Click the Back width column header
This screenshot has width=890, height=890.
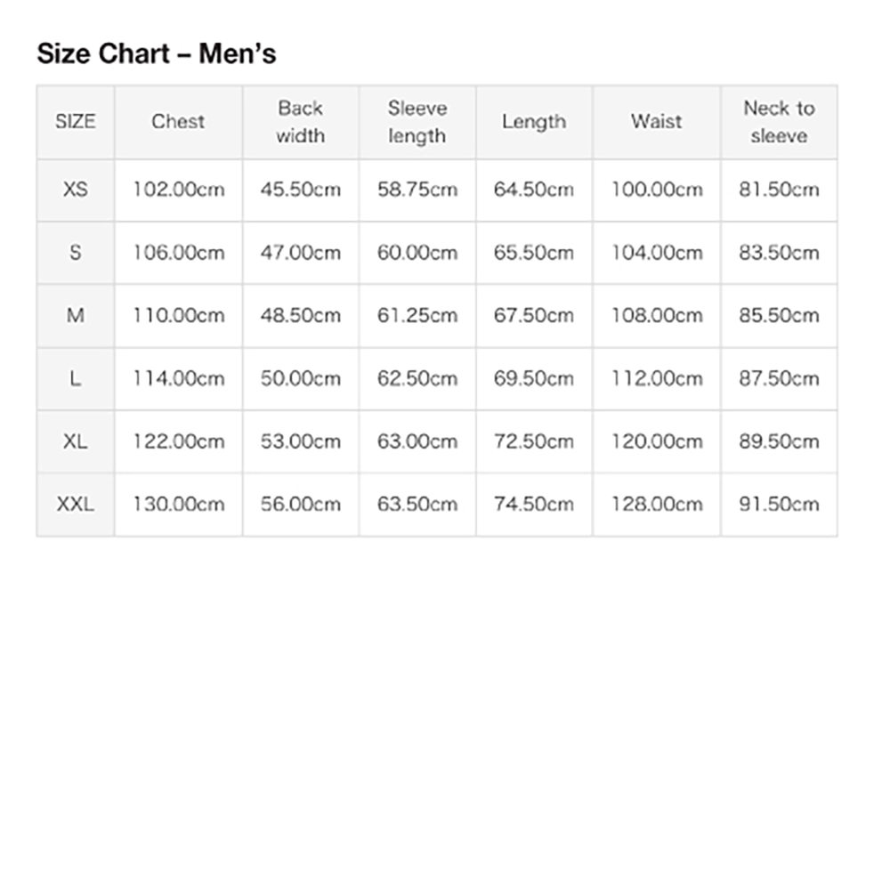click(300, 121)
